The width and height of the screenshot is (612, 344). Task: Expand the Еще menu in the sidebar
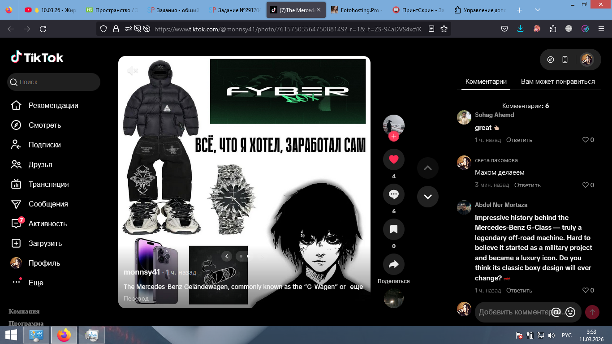[28, 283]
